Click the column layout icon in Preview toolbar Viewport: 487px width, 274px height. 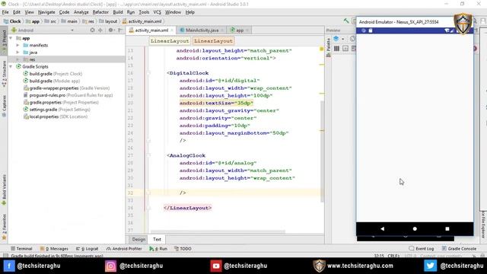coord(336,49)
